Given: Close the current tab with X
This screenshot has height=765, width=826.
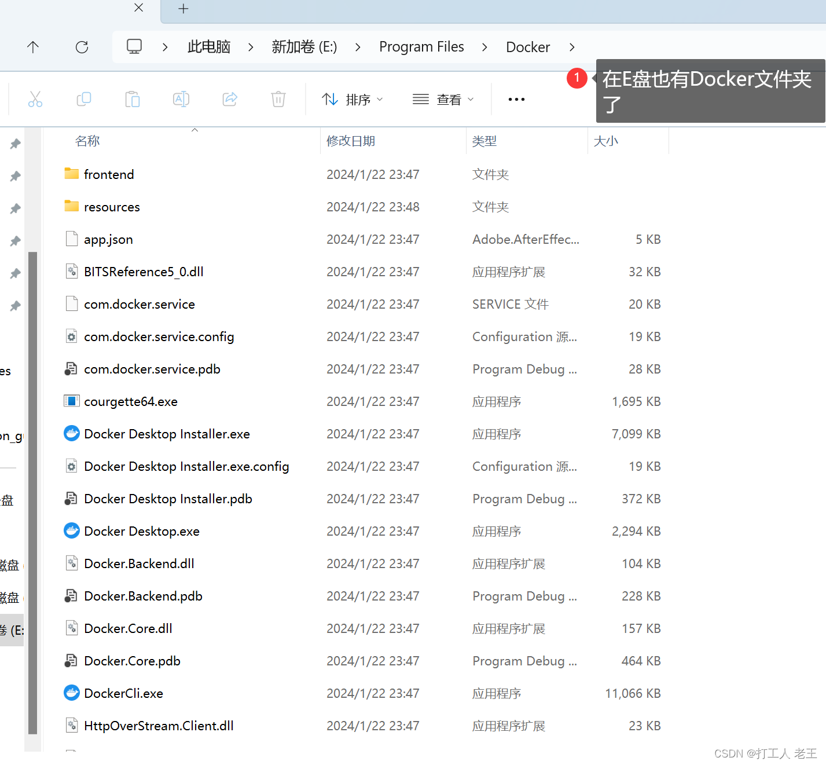Looking at the screenshot, I should (138, 8).
